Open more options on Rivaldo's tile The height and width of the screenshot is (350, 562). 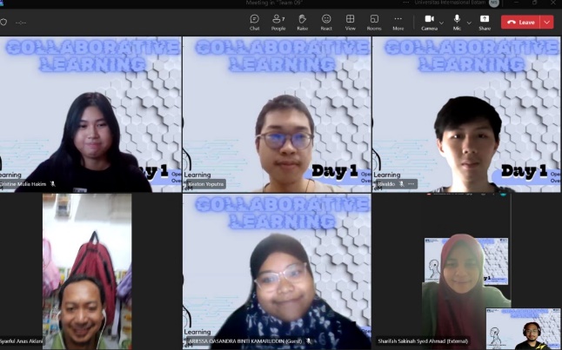click(x=411, y=184)
